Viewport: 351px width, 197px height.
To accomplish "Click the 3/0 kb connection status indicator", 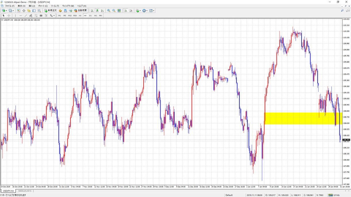I will (334, 195).
